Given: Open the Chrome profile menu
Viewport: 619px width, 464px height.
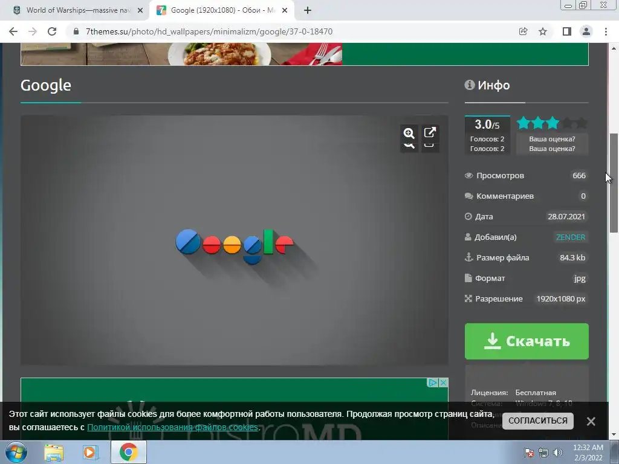Looking at the screenshot, I should click(586, 31).
